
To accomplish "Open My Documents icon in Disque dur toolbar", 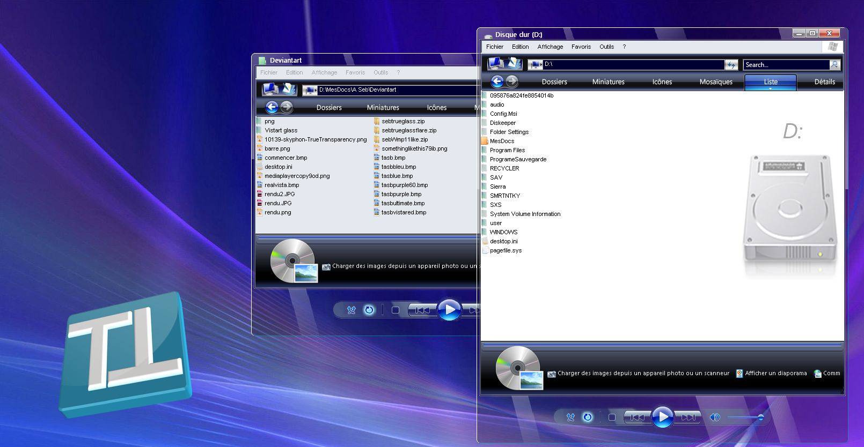I will (x=514, y=63).
